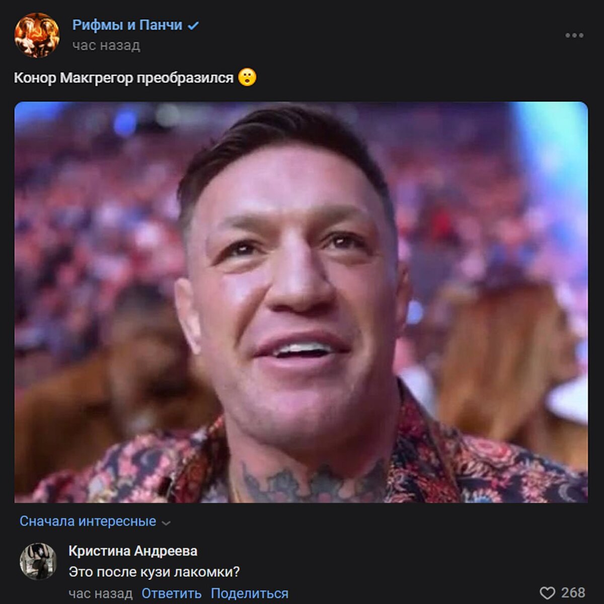This screenshot has width=604, height=604.
Task: Click the 268 likes counter
Action: (x=573, y=593)
